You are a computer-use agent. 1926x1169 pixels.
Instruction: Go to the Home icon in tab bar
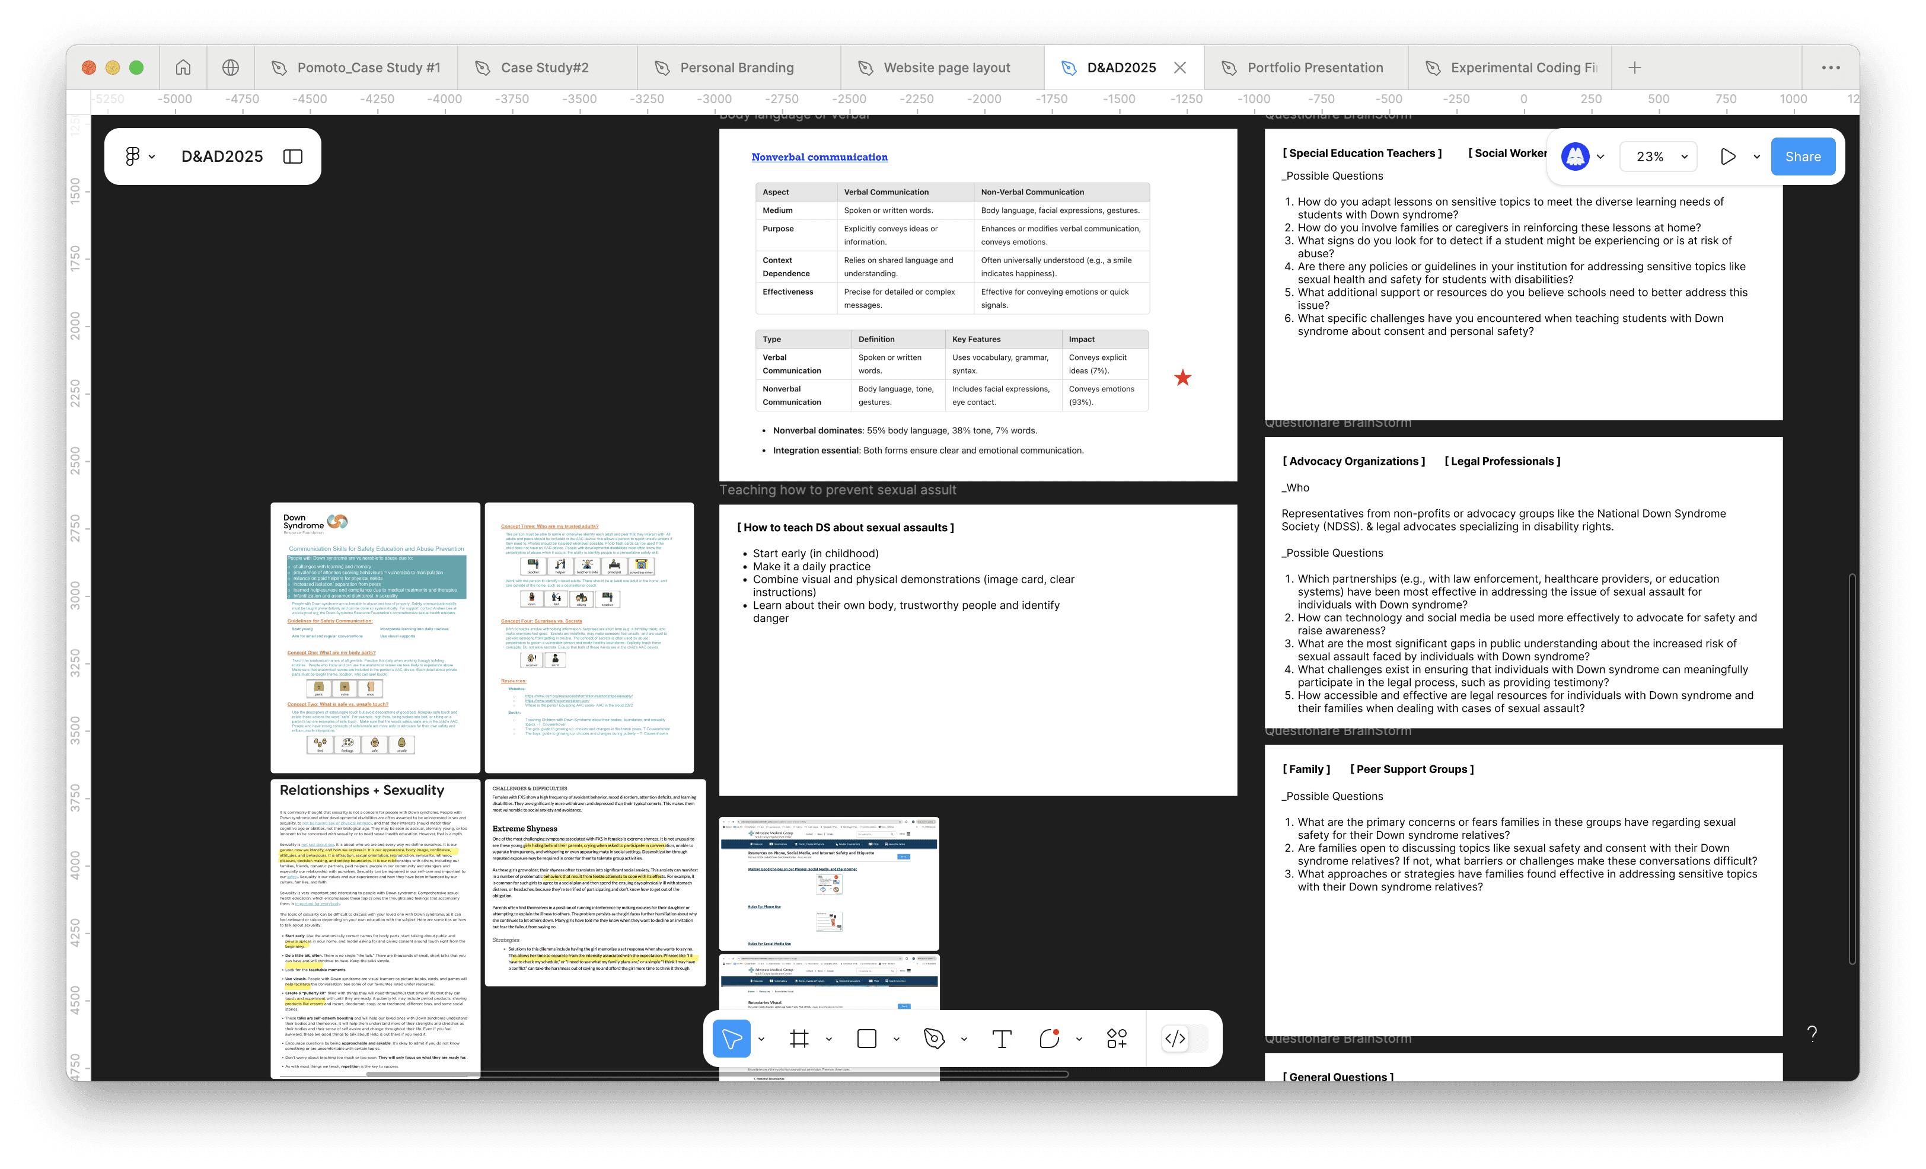coord(183,68)
